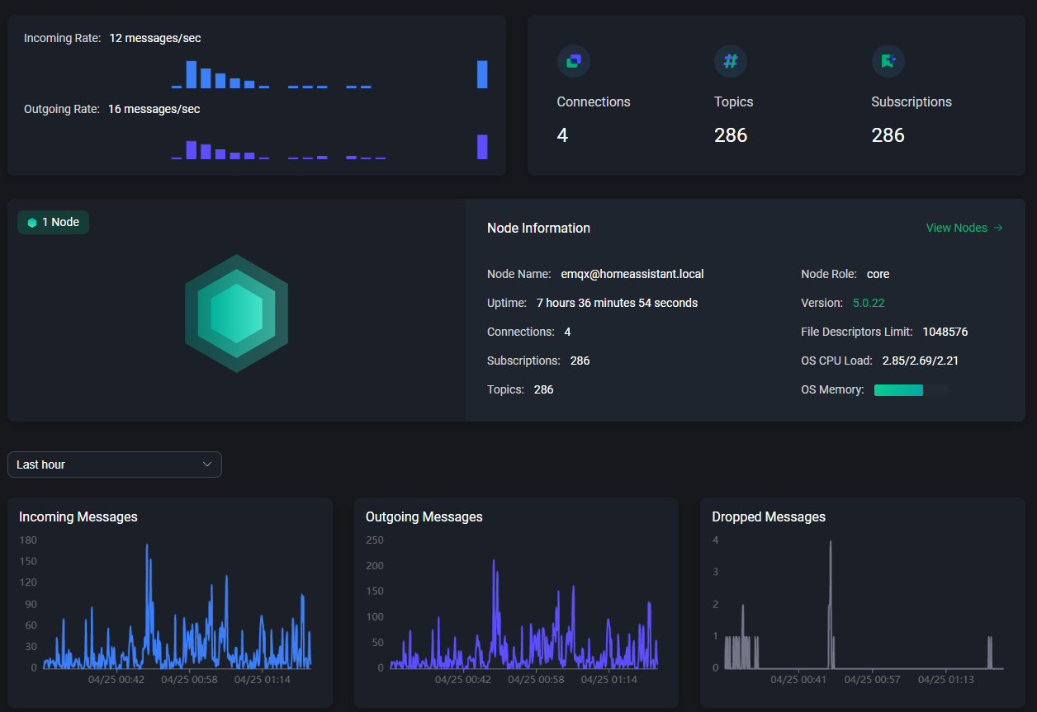Viewport: 1037px width, 712px height.
Task: Click the hexagon icon in the 1 Node badge
Action: pyautogui.click(x=32, y=223)
